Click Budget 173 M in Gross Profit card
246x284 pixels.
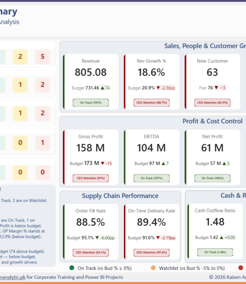coord(84,164)
